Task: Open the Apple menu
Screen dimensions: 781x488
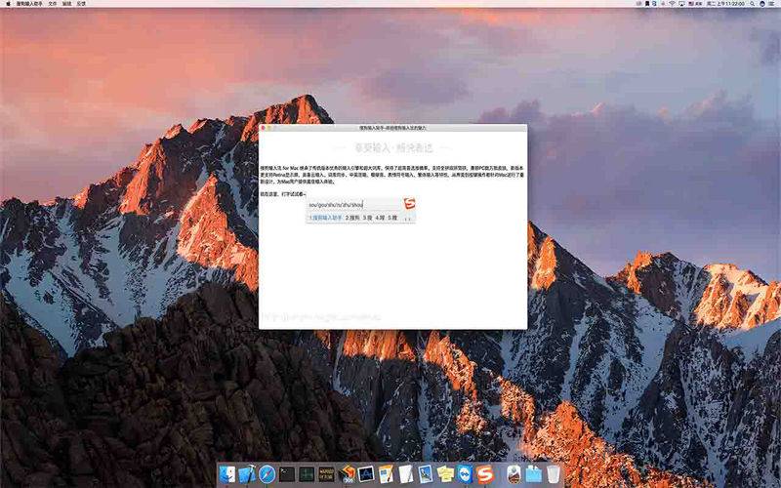Action: [x=7, y=4]
